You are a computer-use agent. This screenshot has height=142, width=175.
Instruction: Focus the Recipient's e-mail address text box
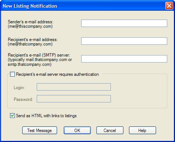pos(124,41)
